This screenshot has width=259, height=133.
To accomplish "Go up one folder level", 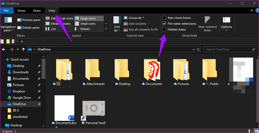I will pos(23,49).
